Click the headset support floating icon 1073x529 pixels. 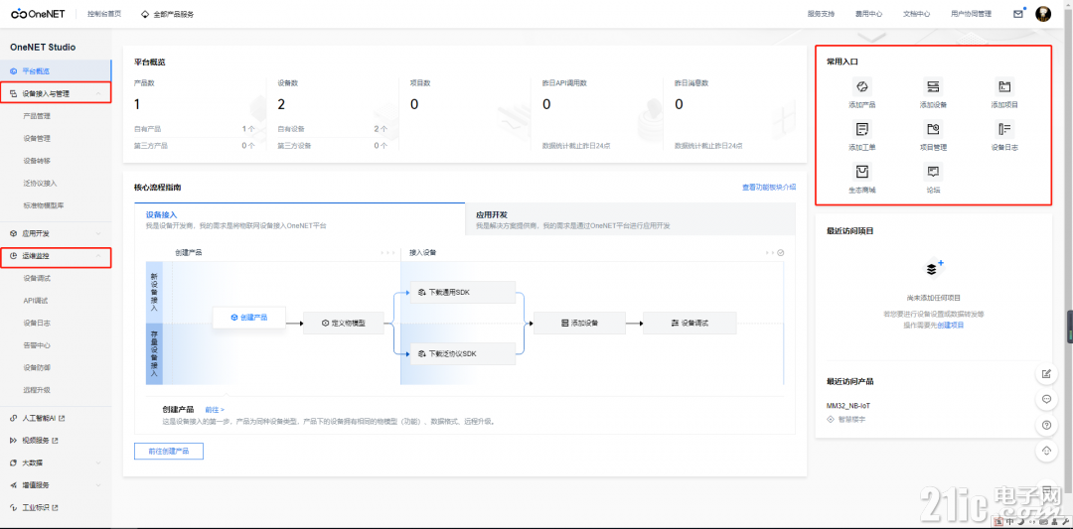1045,450
